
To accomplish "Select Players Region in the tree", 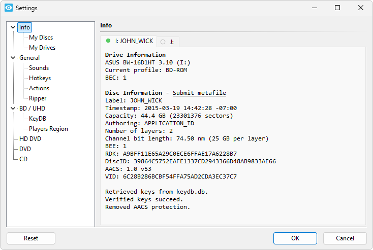I will tap(48, 129).
